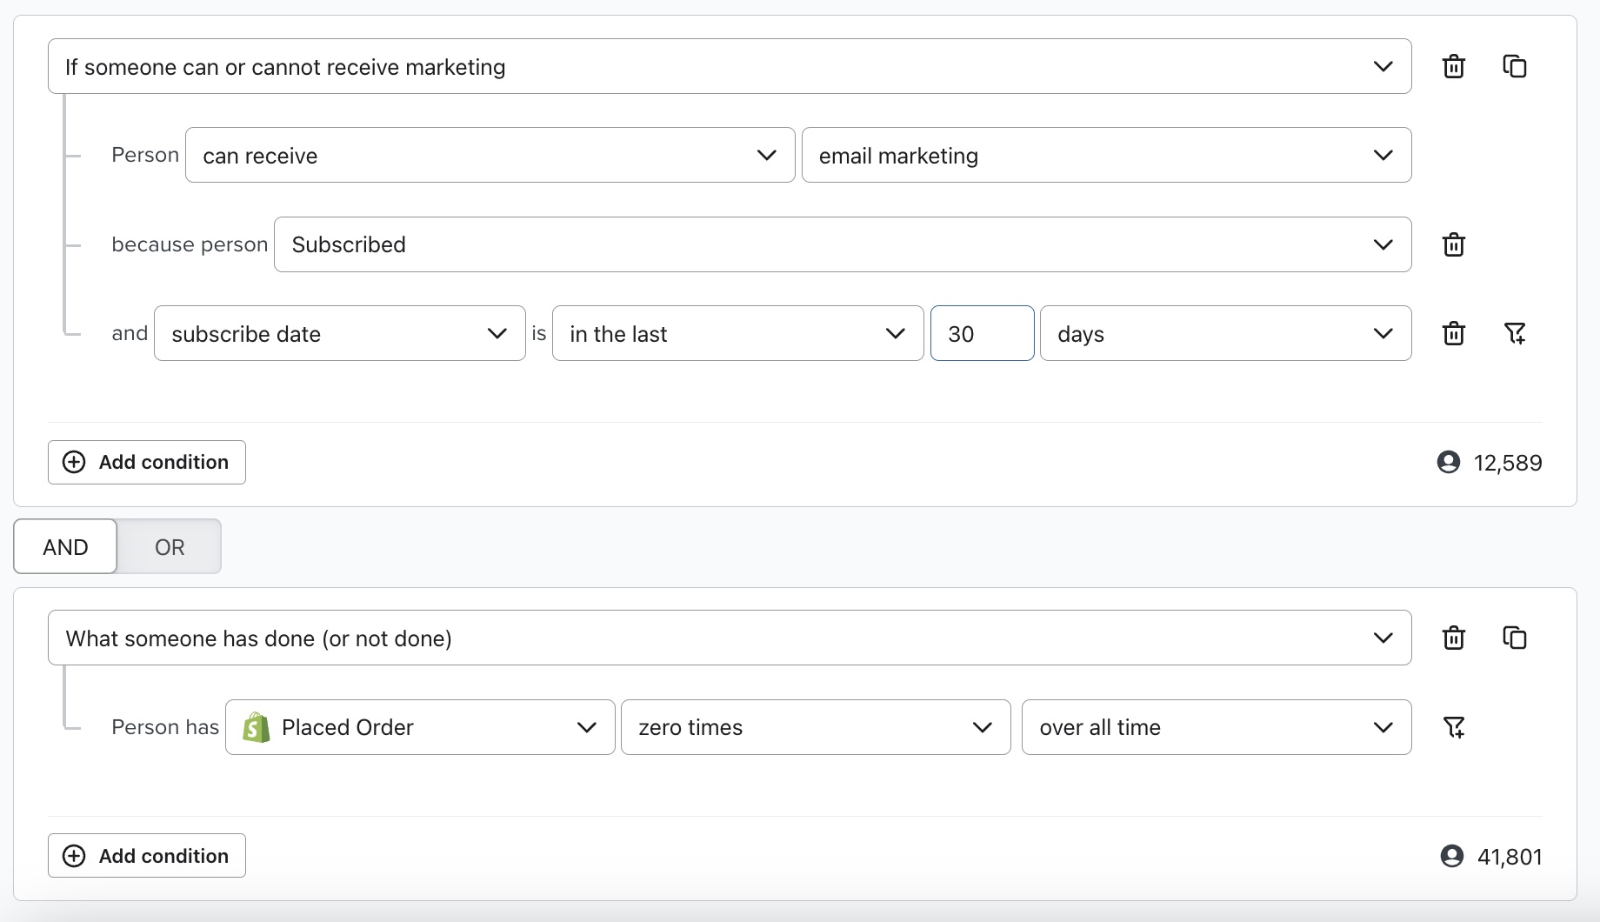
Task: Delete the subscribe date filter row
Action: [1453, 333]
